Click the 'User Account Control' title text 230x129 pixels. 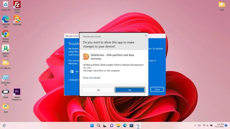[x=92, y=37]
